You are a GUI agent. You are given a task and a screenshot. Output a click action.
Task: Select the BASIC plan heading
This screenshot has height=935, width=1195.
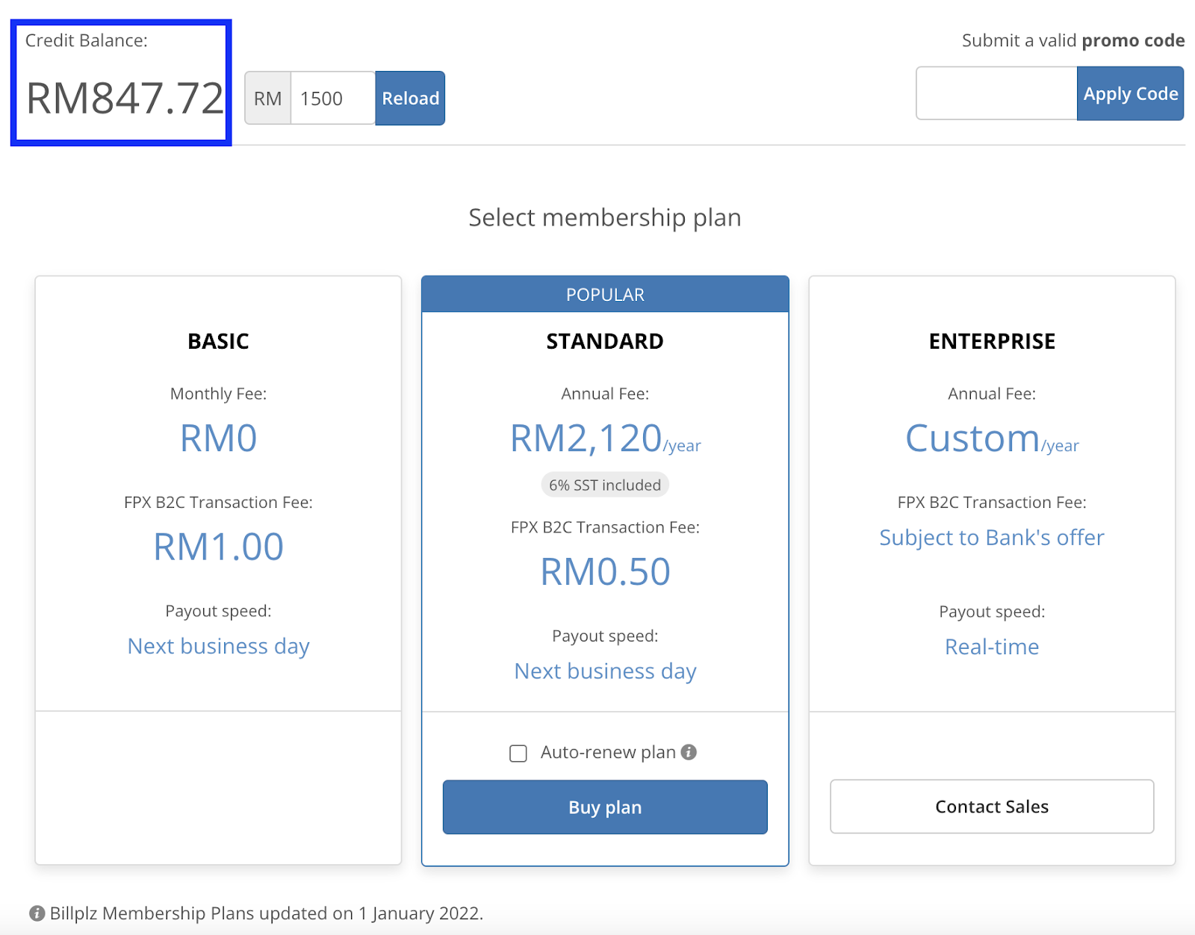tap(218, 341)
